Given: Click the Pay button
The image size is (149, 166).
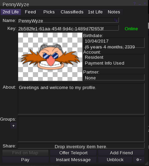Looking at the screenshot, I should (25, 159).
